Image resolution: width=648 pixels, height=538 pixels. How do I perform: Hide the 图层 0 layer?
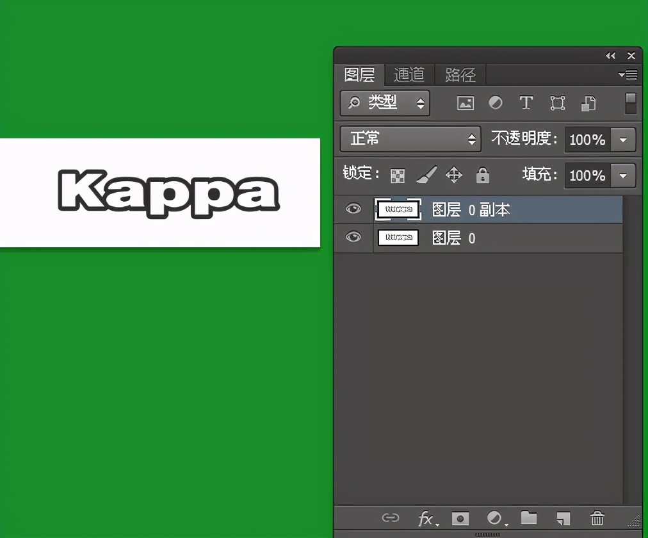pos(353,238)
